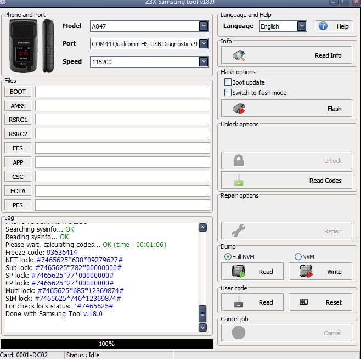Click the APP file button
Image resolution: width=361 pixels, height=359 pixels.
(x=18, y=162)
